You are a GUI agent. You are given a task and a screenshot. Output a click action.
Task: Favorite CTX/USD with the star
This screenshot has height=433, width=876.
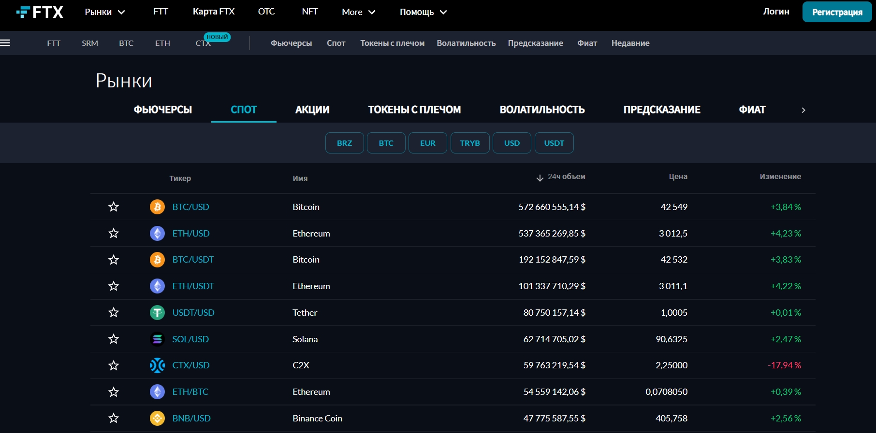tap(114, 365)
